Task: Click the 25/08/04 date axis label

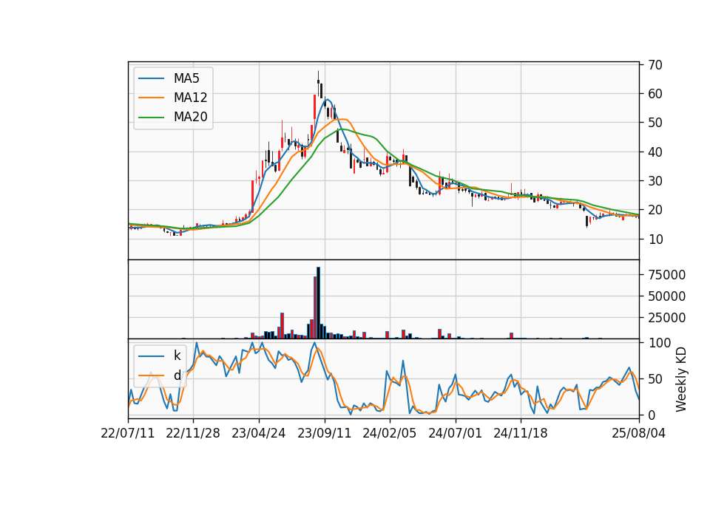Action: tap(638, 433)
